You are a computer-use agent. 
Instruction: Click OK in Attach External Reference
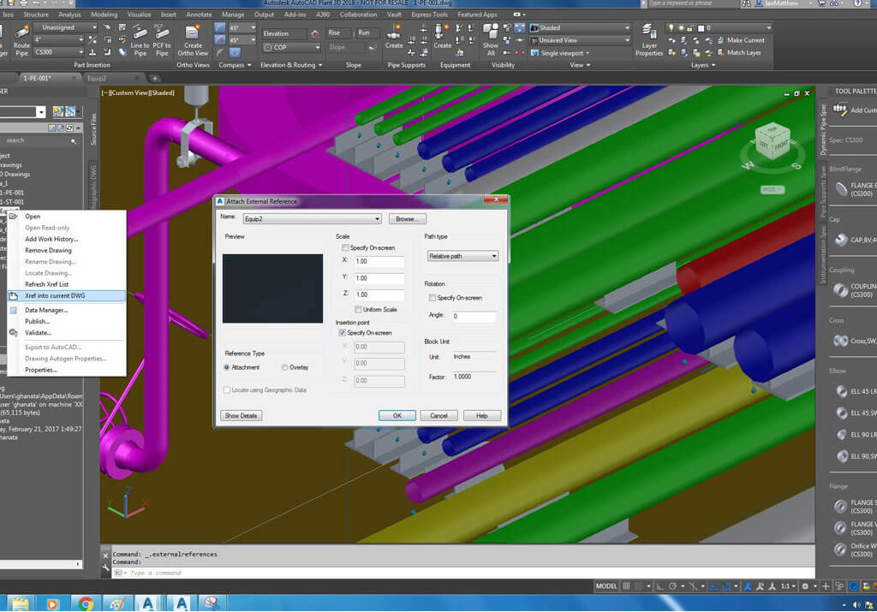(397, 415)
